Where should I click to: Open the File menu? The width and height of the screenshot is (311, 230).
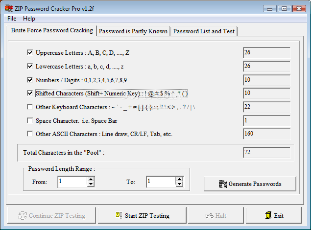click(12, 19)
